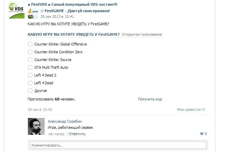Click Ответить to reply to comment
Screen dimensions: 225x152
point(77,134)
